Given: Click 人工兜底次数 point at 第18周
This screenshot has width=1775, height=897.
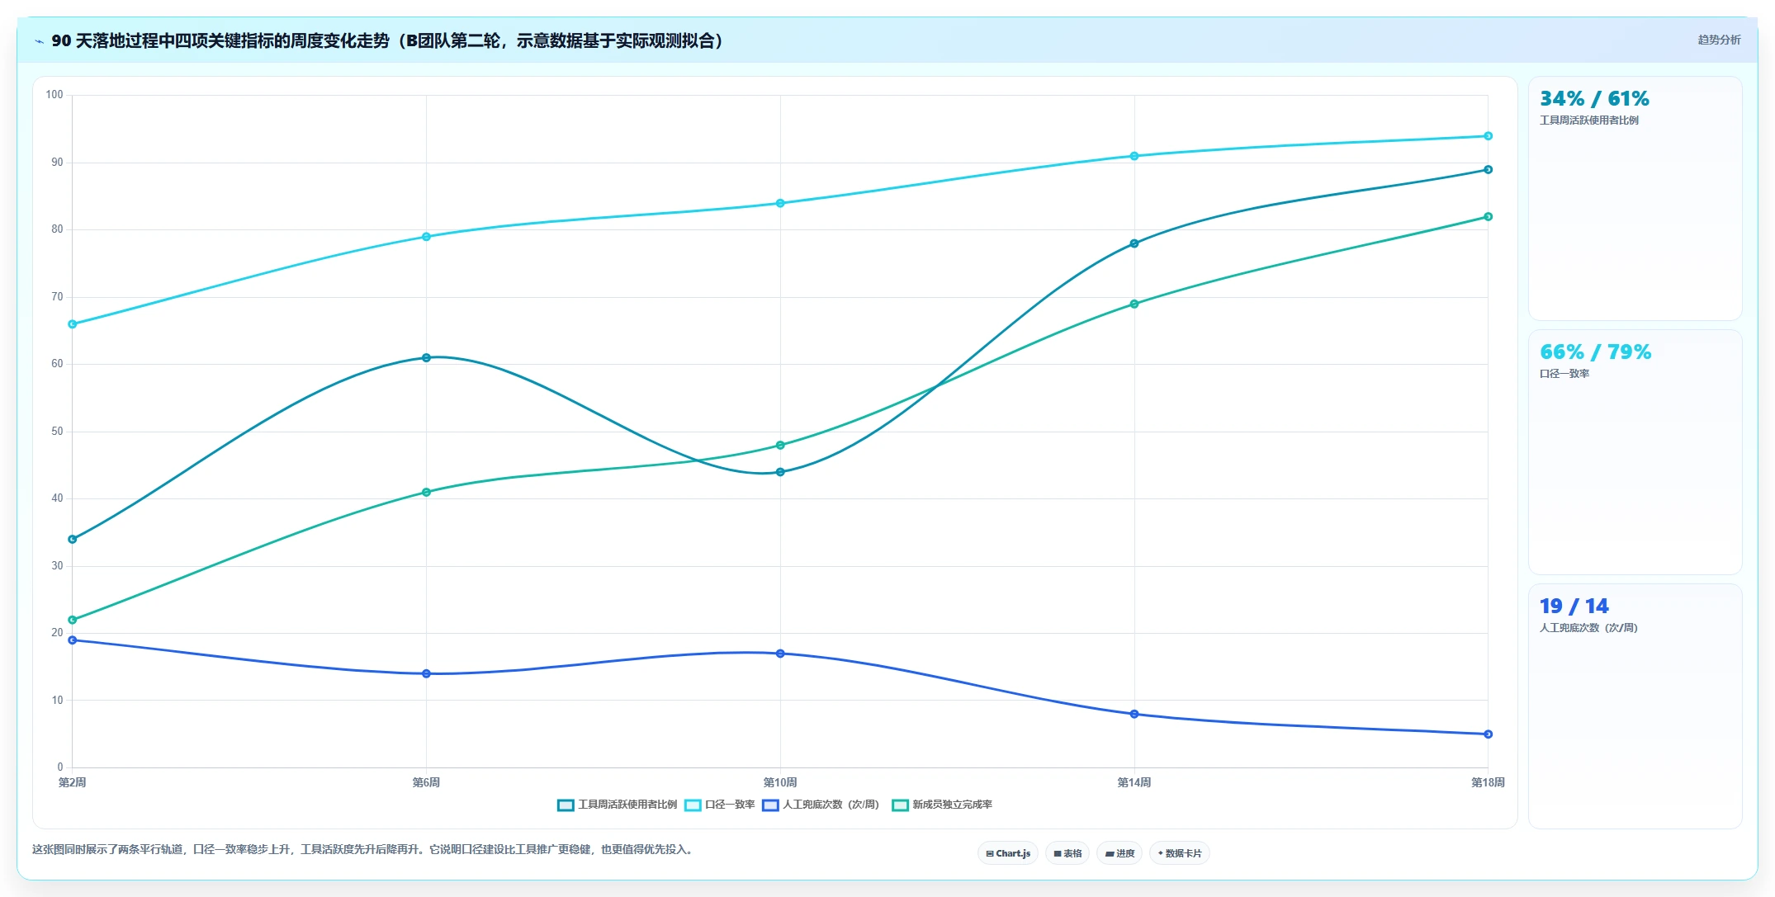Looking at the screenshot, I should tap(1488, 734).
